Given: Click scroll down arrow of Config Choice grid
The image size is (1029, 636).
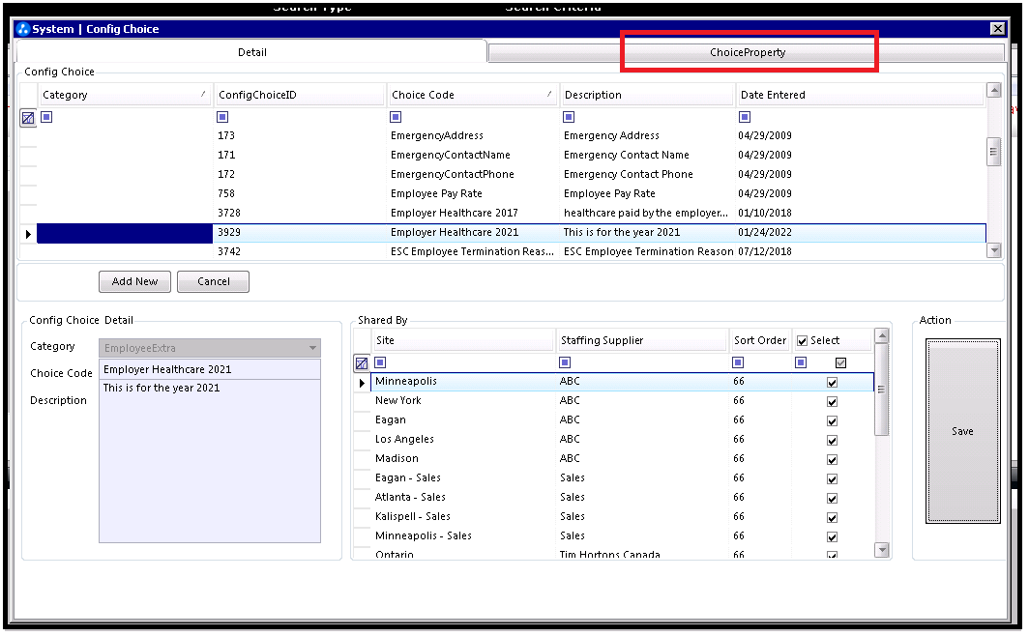Looking at the screenshot, I should [994, 250].
